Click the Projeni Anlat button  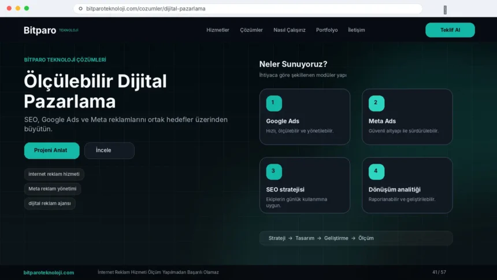pos(51,150)
